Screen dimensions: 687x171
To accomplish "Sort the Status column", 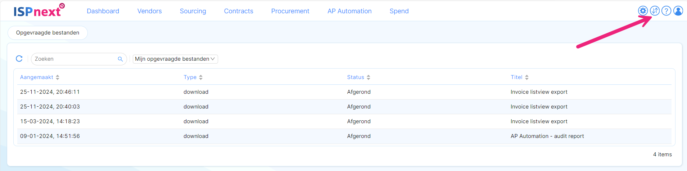I will click(x=369, y=77).
